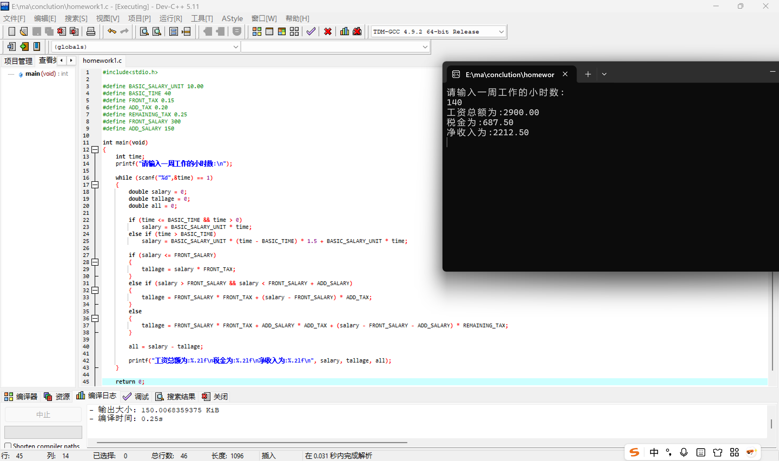Enable the Shorten compiler paths checkbox
The width and height of the screenshot is (779, 461).
[x=8, y=446]
